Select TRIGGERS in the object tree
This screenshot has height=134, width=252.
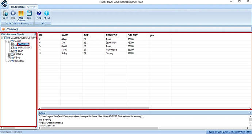19,61
